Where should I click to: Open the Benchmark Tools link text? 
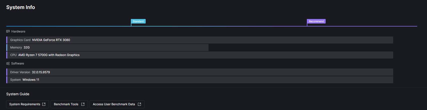(66, 104)
